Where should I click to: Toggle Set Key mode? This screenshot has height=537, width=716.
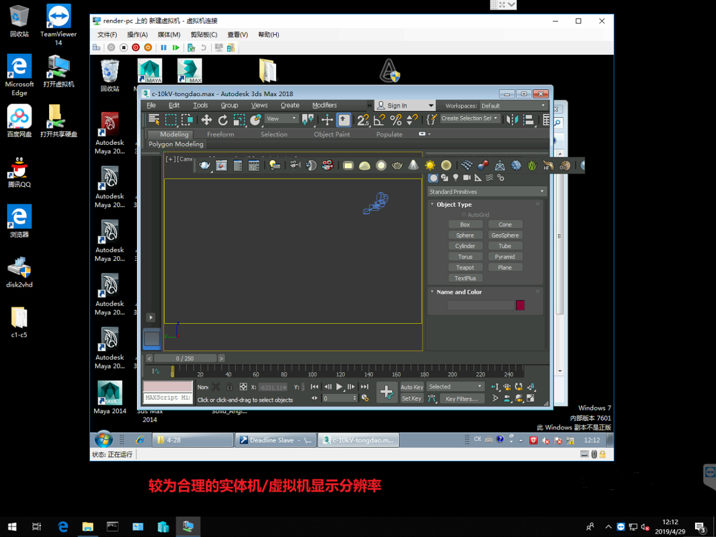pyautogui.click(x=411, y=398)
